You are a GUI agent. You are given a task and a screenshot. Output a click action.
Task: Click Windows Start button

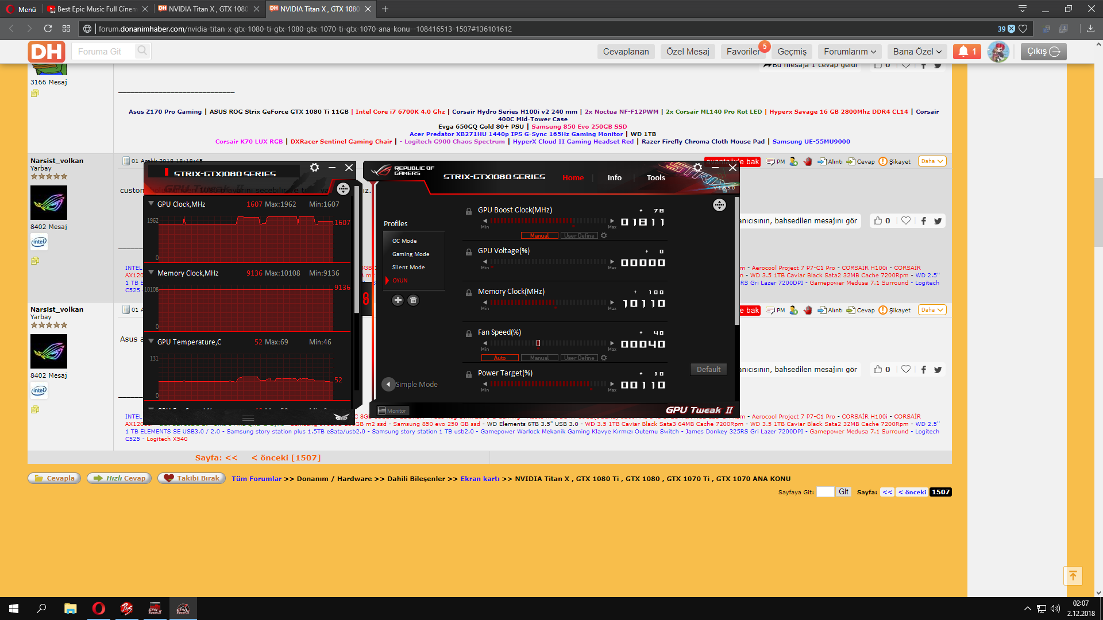(14, 609)
